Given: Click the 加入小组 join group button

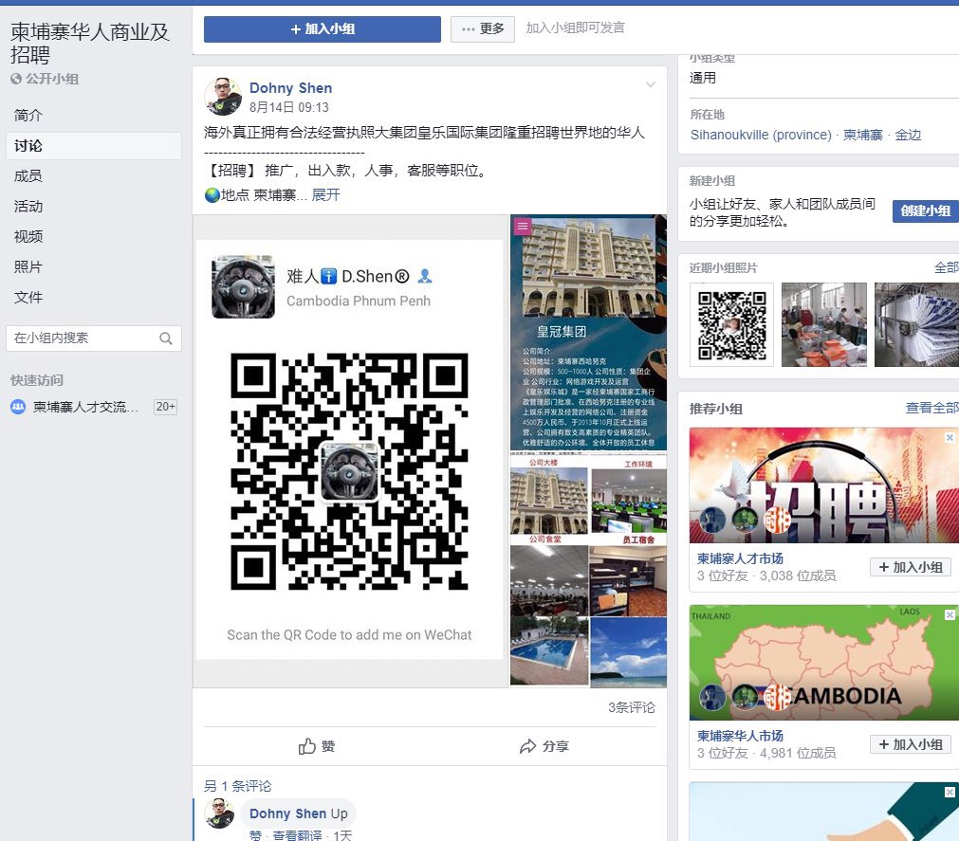Looking at the screenshot, I should 323,28.
